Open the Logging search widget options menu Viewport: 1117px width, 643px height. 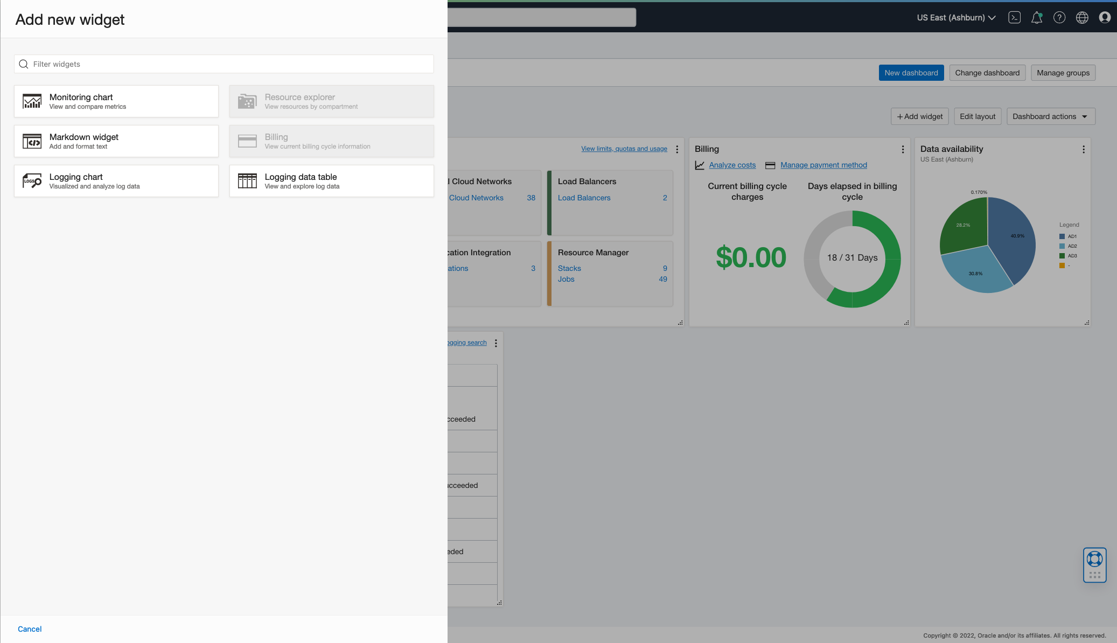(496, 343)
